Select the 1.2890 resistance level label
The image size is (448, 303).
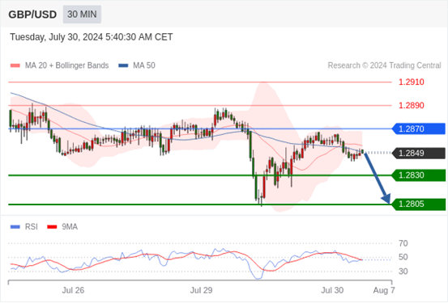tap(412, 106)
